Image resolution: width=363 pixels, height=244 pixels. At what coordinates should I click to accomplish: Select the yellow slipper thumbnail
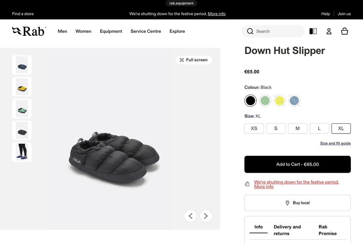click(x=22, y=87)
